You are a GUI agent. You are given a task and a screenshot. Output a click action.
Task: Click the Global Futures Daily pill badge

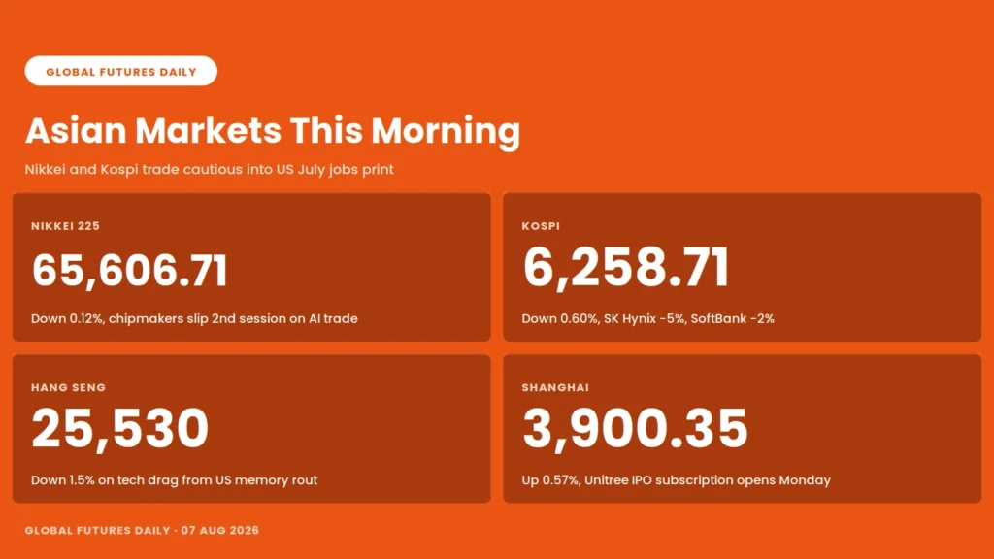(121, 71)
